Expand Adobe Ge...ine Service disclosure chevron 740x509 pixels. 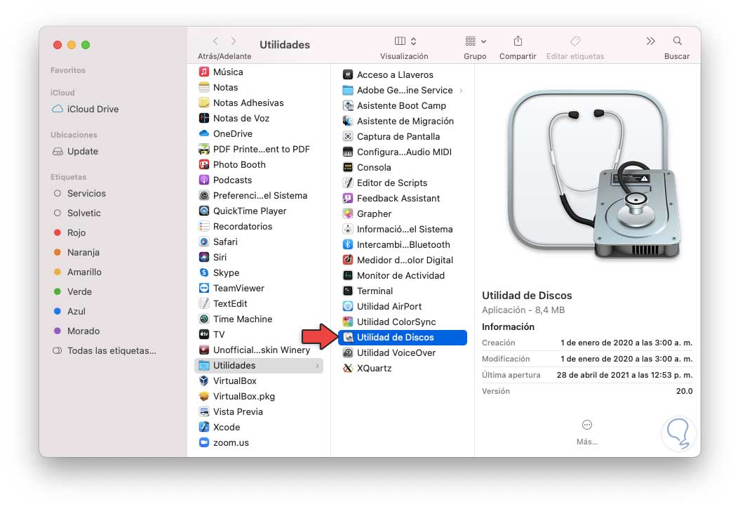click(462, 90)
